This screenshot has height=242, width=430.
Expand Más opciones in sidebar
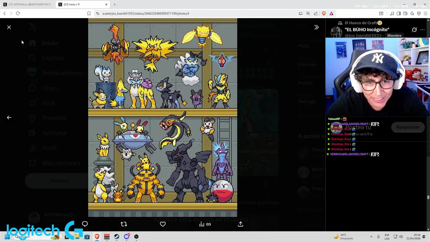pyautogui.click(x=54, y=163)
